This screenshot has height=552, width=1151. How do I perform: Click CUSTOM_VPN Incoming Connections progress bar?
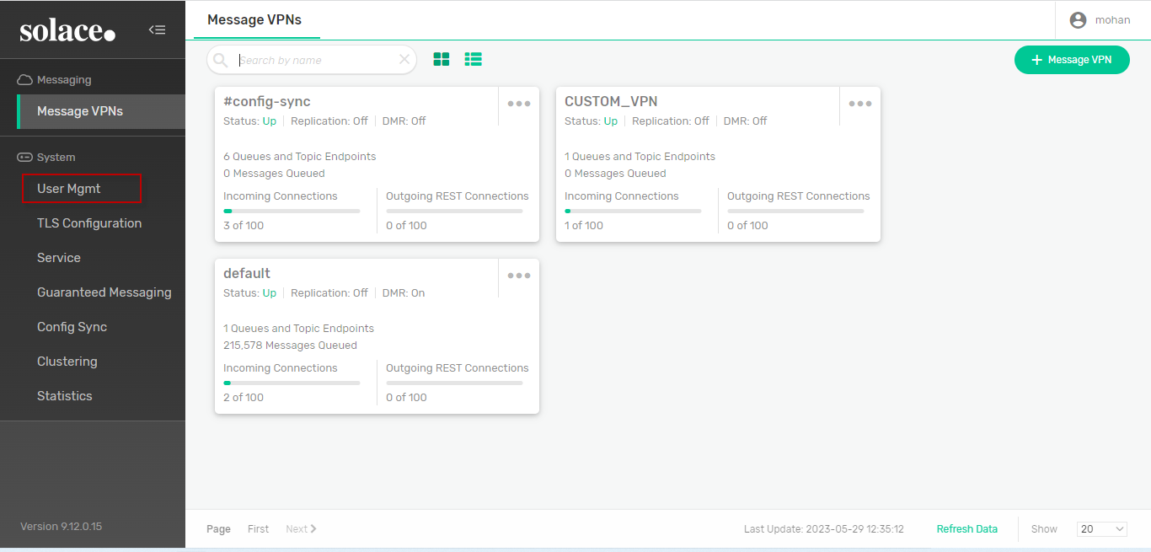(633, 211)
